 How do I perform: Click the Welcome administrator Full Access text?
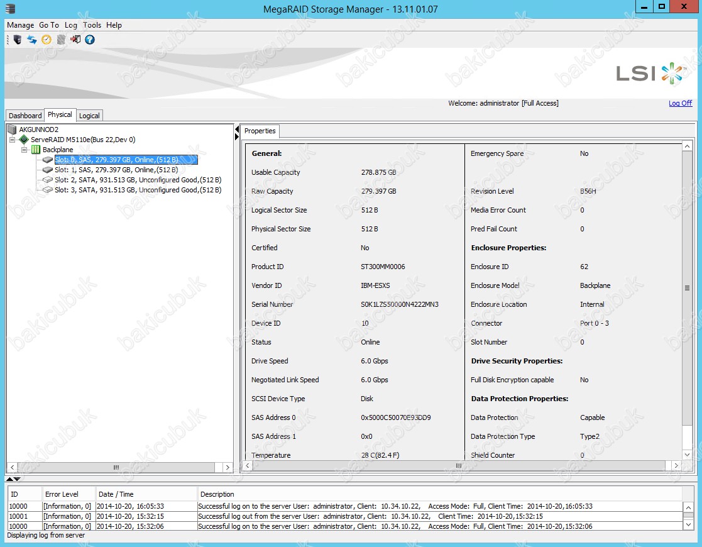tap(503, 103)
